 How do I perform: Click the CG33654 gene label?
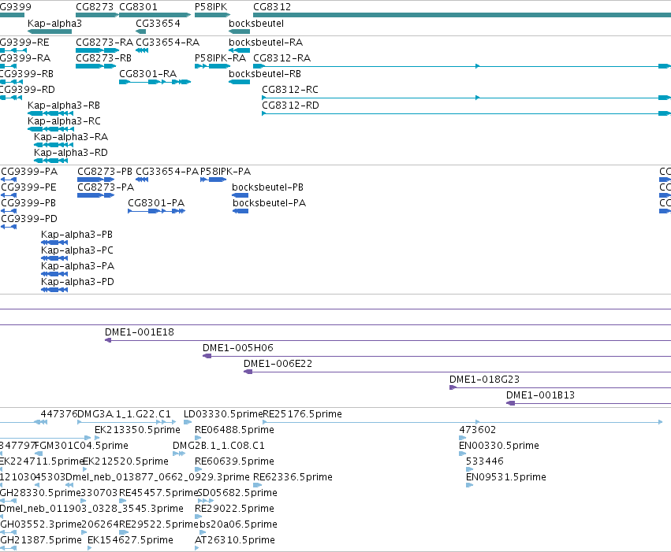tap(158, 23)
